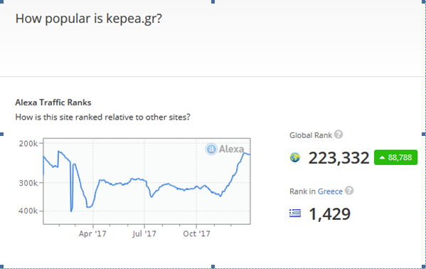Click the Jul '17 axis label
This screenshot has width=426, height=269.
[144, 233]
